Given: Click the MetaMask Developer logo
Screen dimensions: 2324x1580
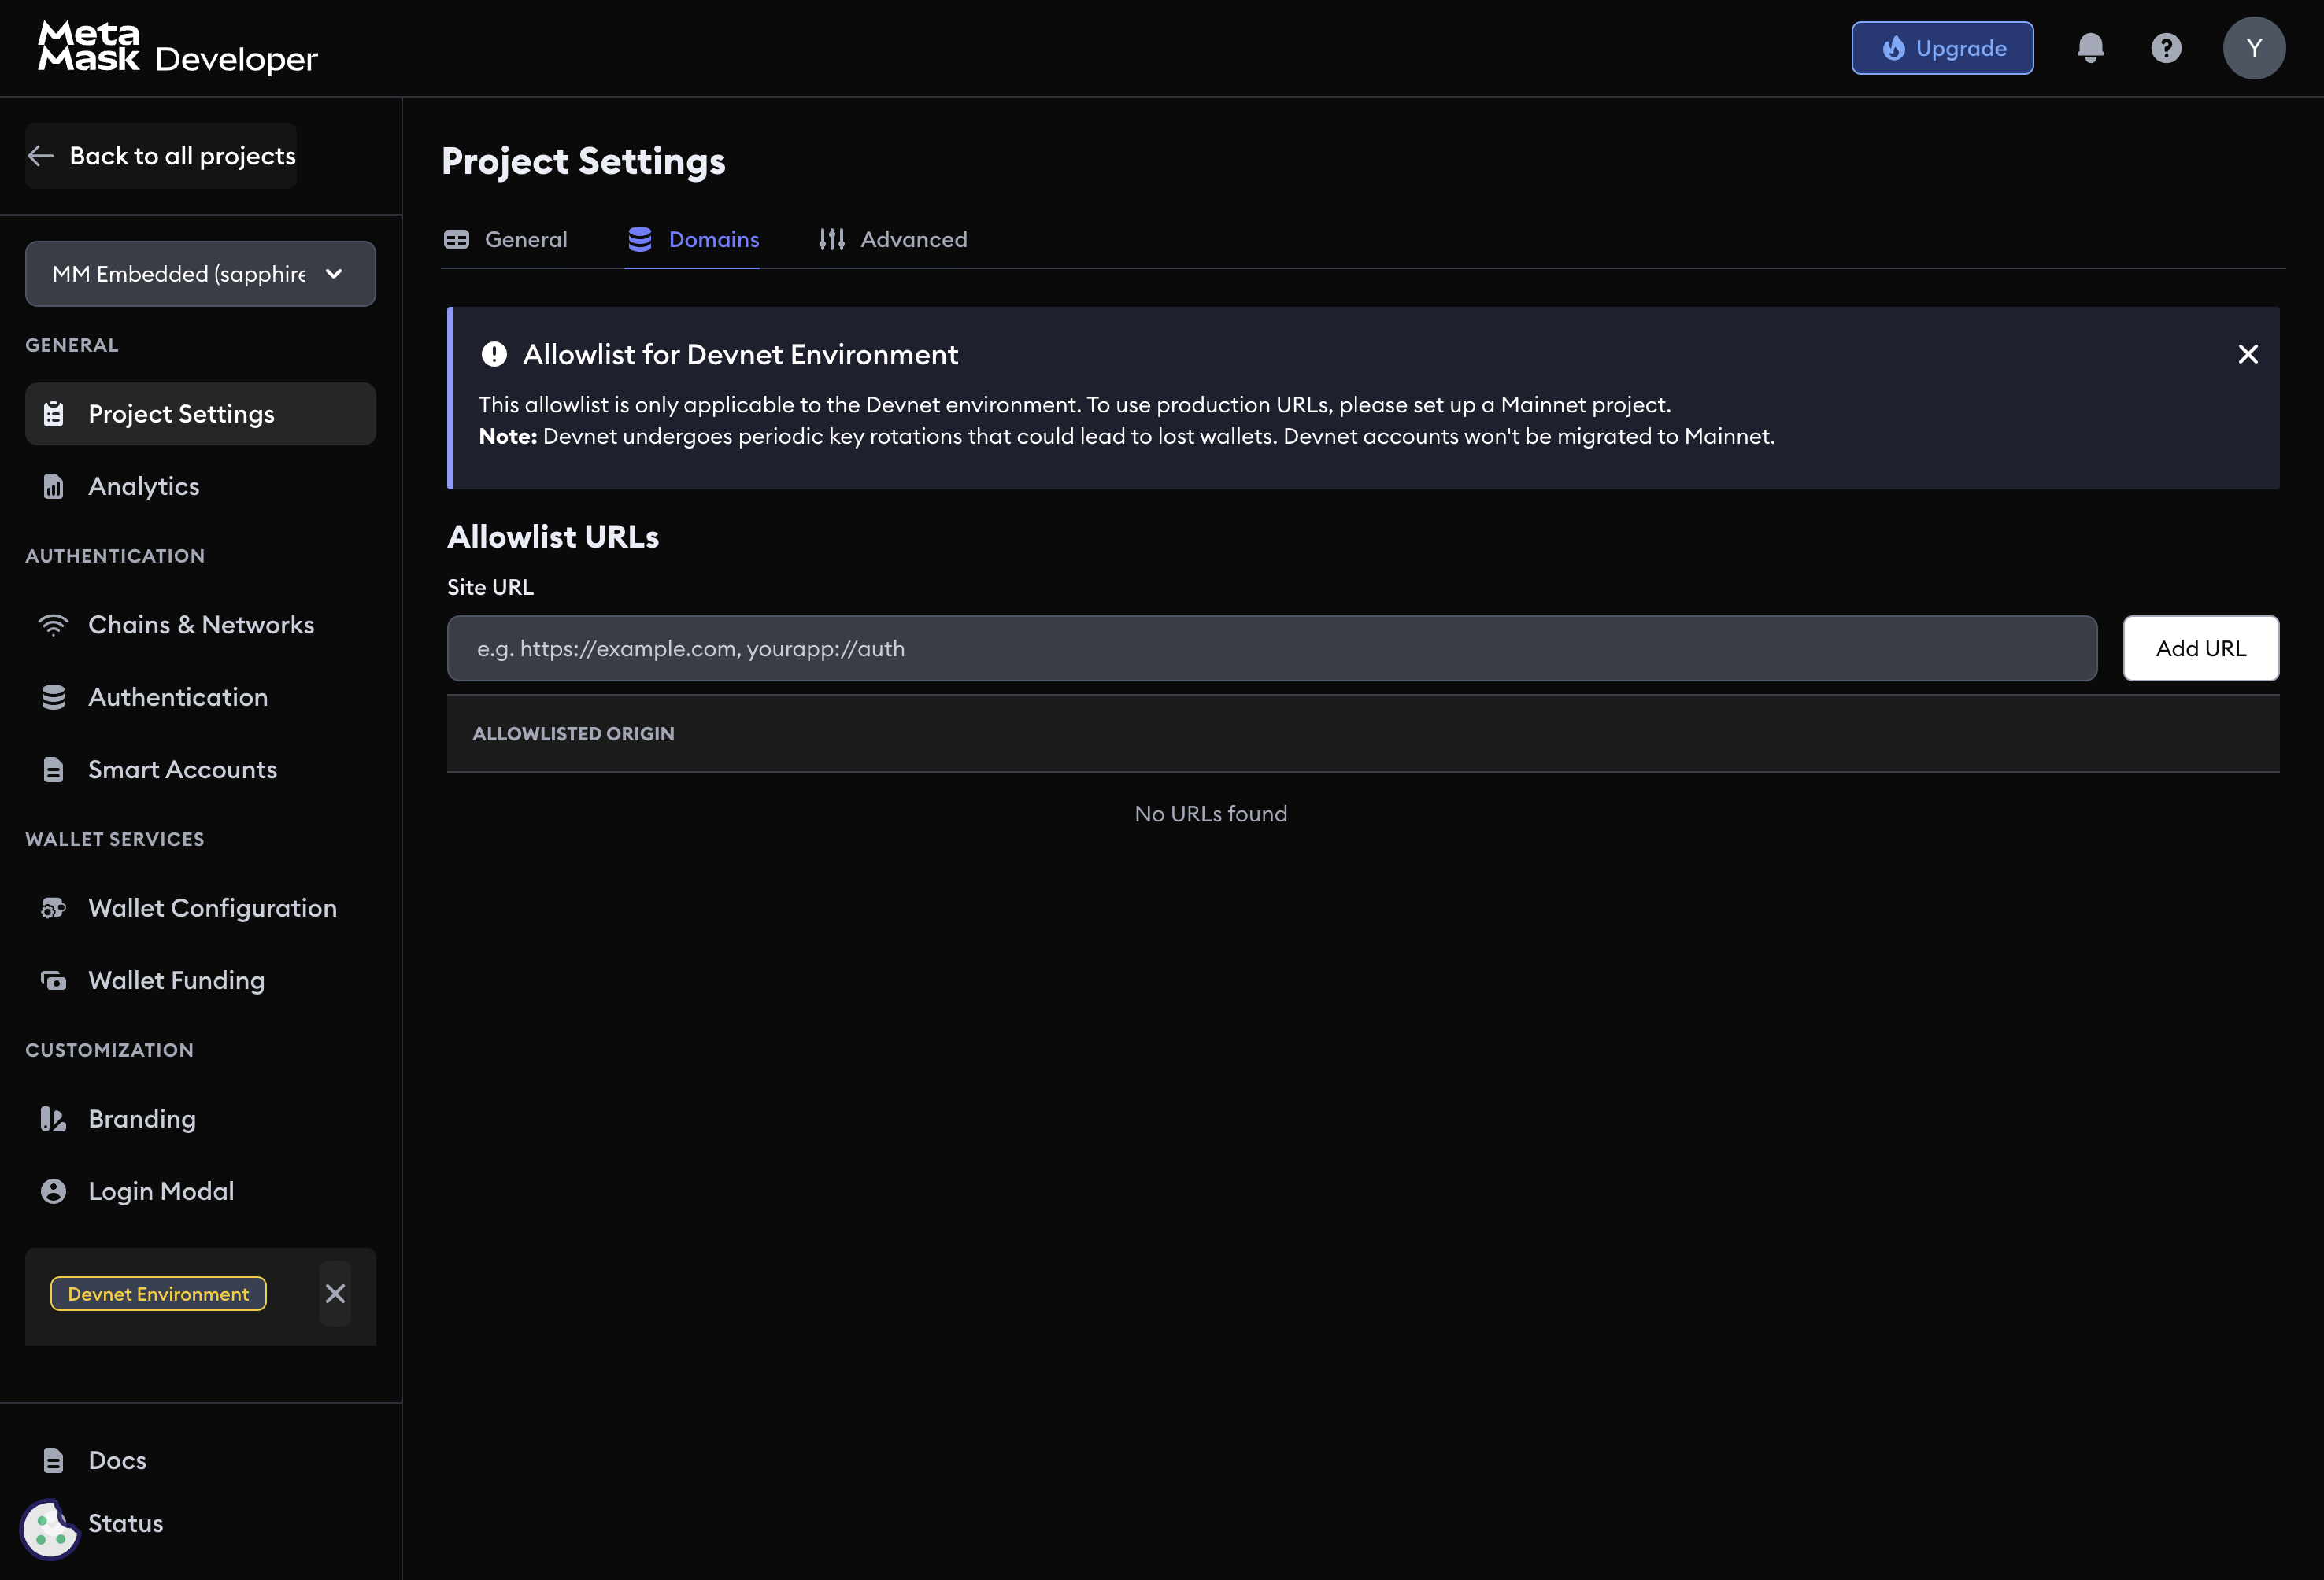Looking at the screenshot, I should click(x=177, y=47).
